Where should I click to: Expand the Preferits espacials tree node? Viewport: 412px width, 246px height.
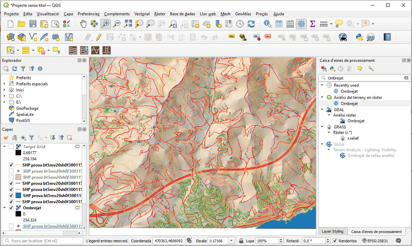click(5, 84)
